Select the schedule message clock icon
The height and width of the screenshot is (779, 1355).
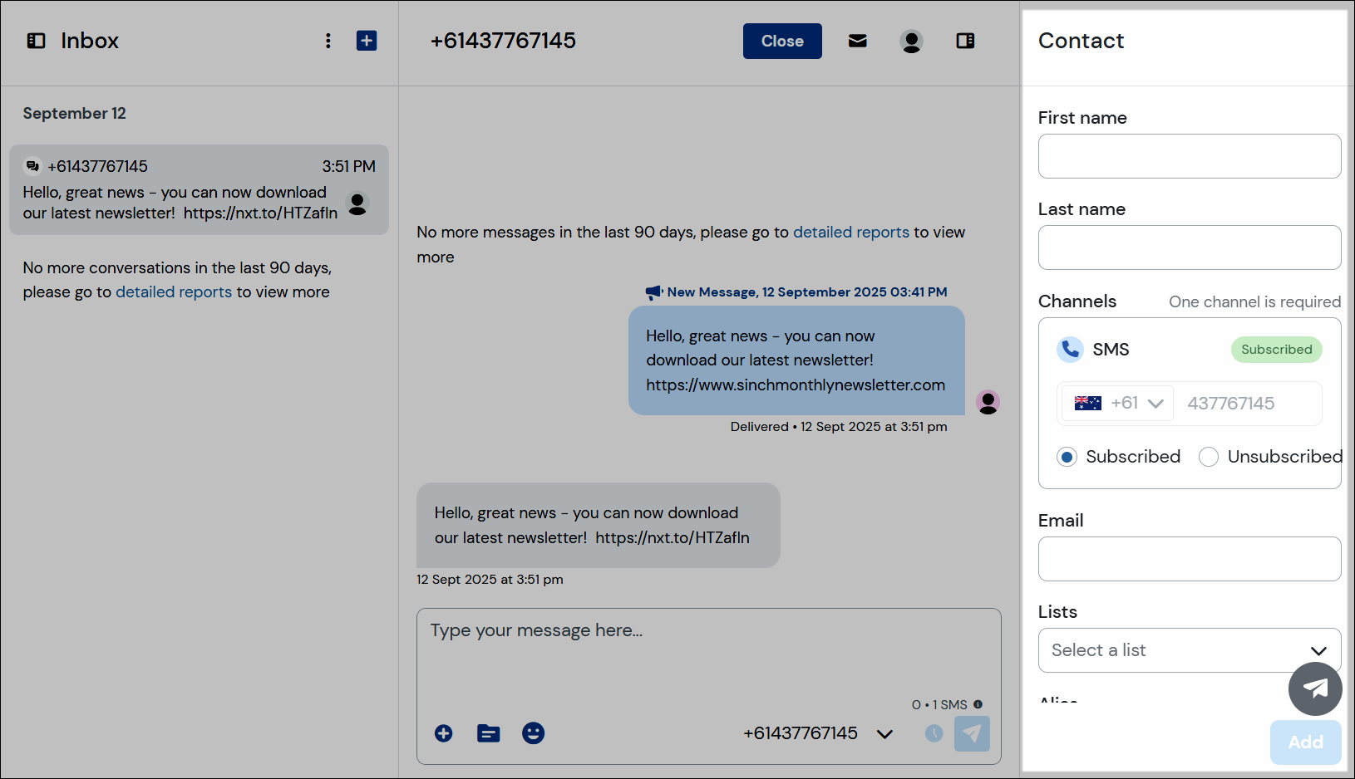coord(933,733)
